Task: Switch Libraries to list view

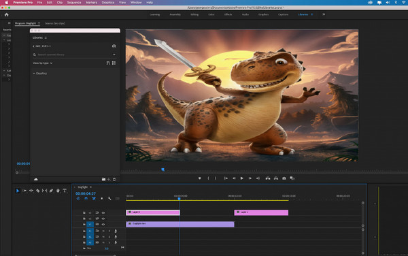Action: (x=114, y=63)
